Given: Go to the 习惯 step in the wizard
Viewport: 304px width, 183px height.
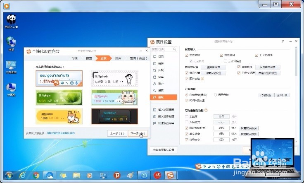Looking at the screenshot, I should 74,58.
